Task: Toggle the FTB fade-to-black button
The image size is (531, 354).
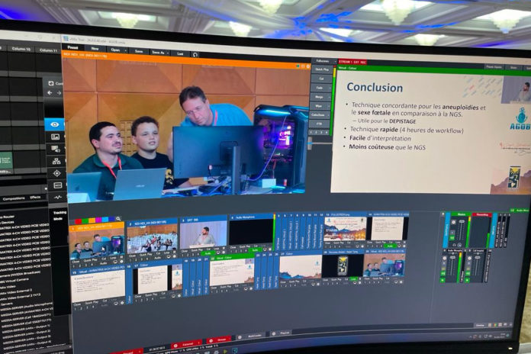Action: (x=320, y=123)
